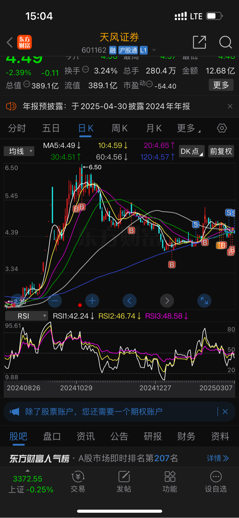The width and height of the screenshot is (239, 518).
Task: Open the 发帖 post icon
Action: (x=124, y=482)
